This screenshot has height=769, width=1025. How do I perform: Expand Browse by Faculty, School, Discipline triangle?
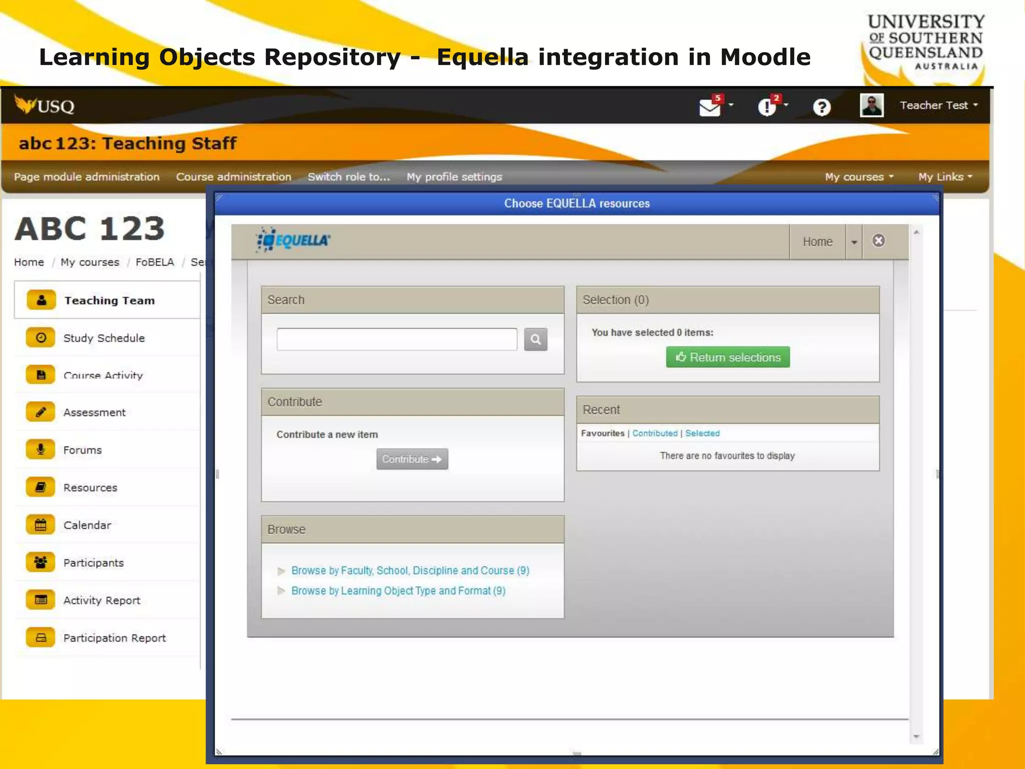coord(281,571)
